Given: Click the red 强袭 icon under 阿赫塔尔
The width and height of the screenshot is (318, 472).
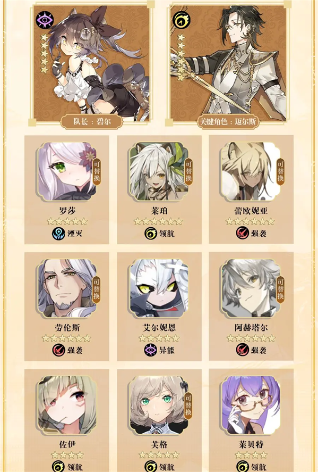Looking at the screenshot, I should [x=242, y=350].
